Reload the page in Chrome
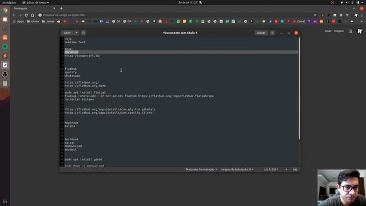 click(26, 15)
